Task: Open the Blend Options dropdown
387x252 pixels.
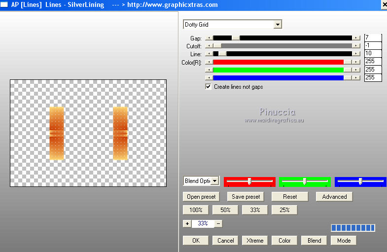Action: click(x=215, y=181)
